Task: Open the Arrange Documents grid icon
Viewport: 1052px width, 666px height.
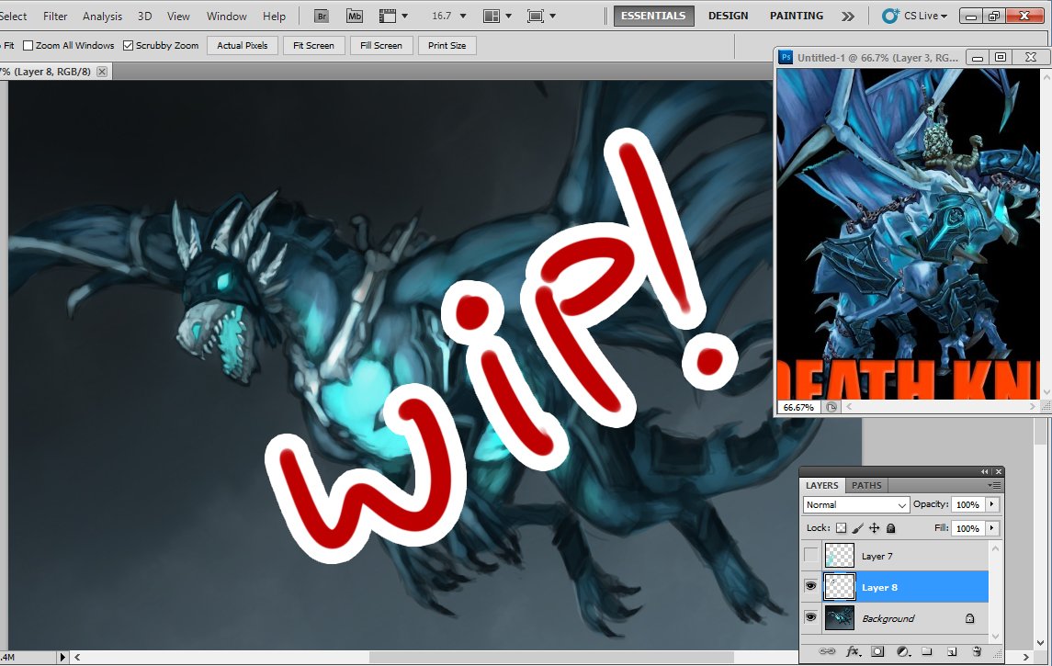Action: tap(492, 17)
